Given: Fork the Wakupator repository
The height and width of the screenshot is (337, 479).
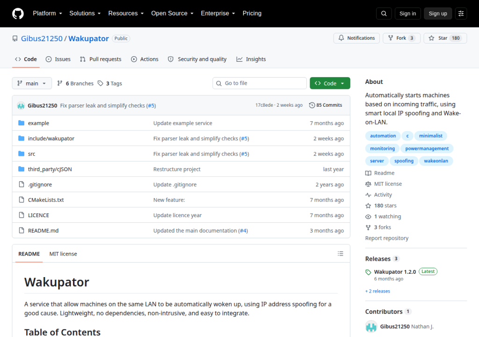Looking at the screenshot, I should pos(401,38).
